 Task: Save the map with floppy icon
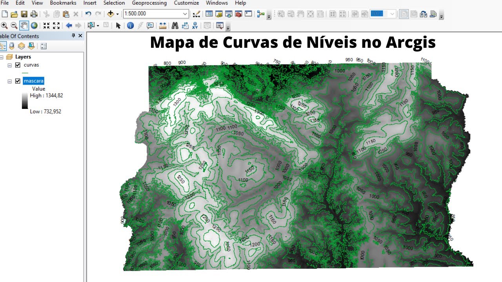[x=24, y=14]
